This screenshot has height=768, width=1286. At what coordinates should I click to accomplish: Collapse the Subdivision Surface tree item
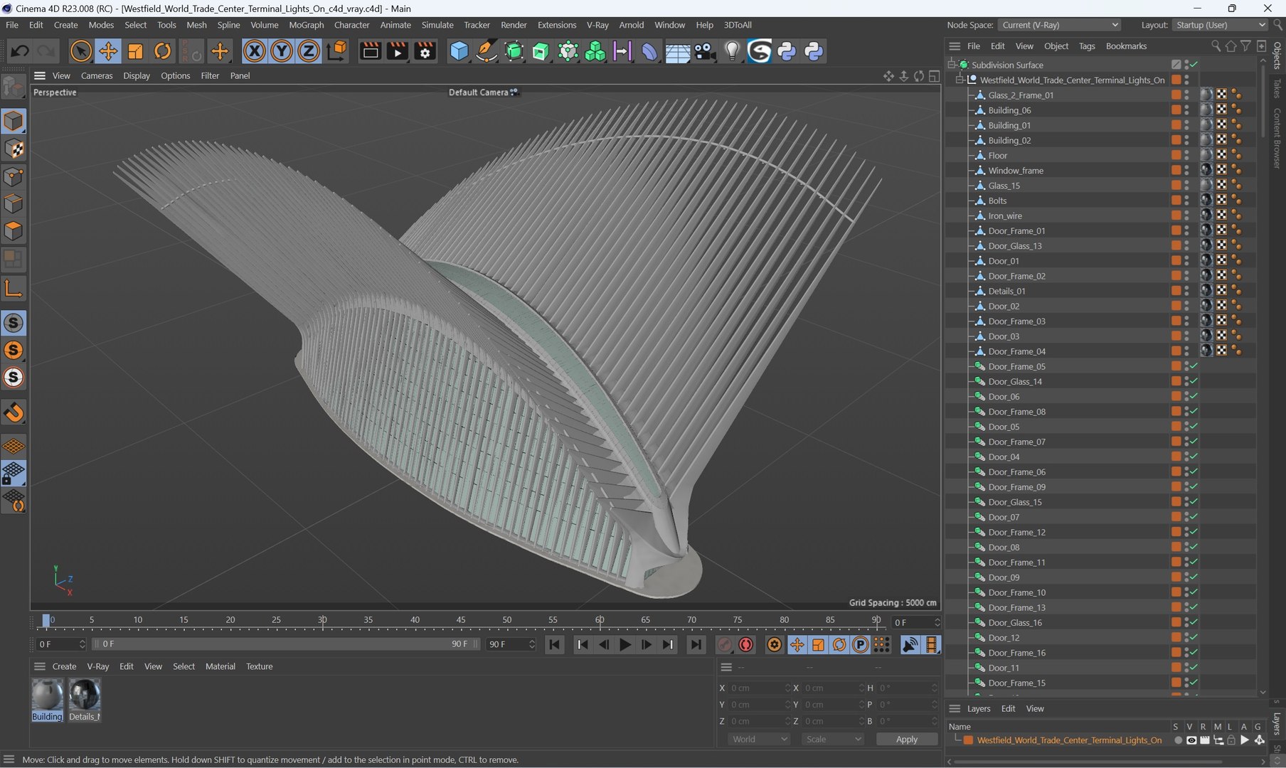click(952, 65)
